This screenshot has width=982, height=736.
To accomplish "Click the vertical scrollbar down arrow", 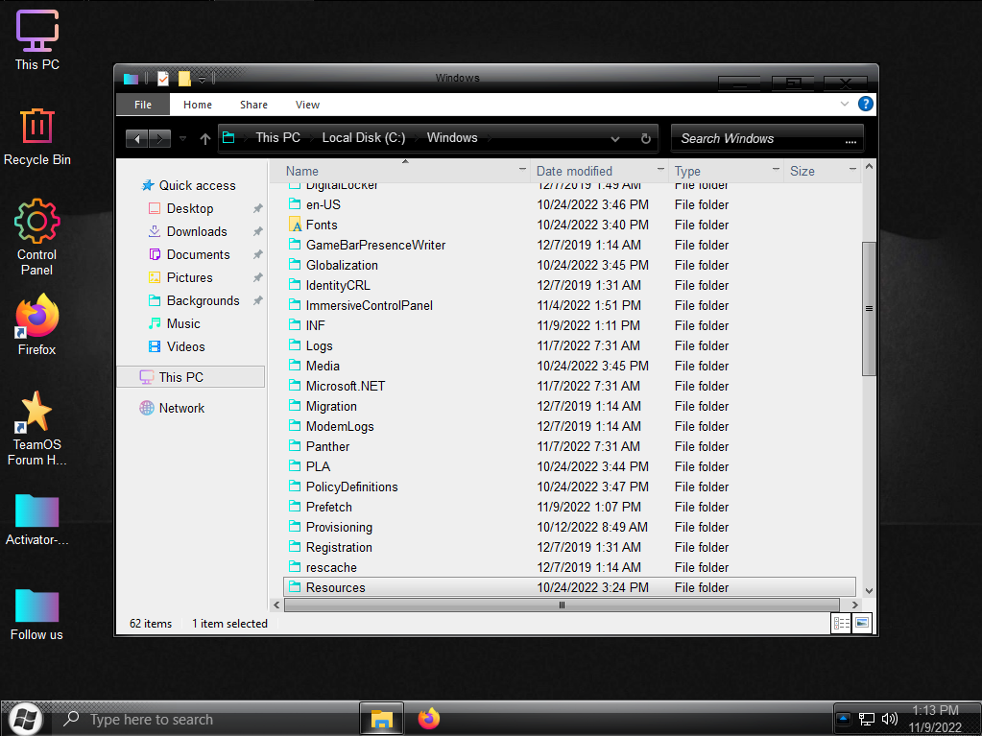I will tap(869, 590).
